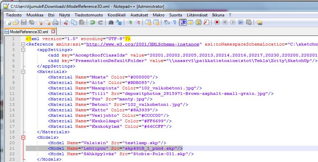Image resolution: width=318 pixels, height=162 pixels.
Task: Click the Replace toolbar icon
Action: (x=119, y=22)
